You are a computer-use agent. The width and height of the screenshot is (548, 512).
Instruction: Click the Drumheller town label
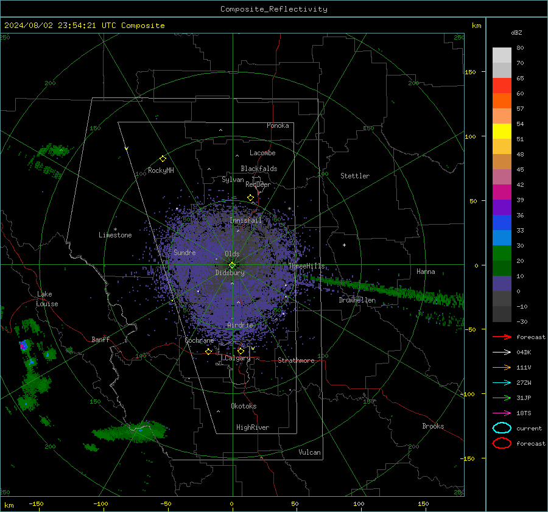(357, 300)
